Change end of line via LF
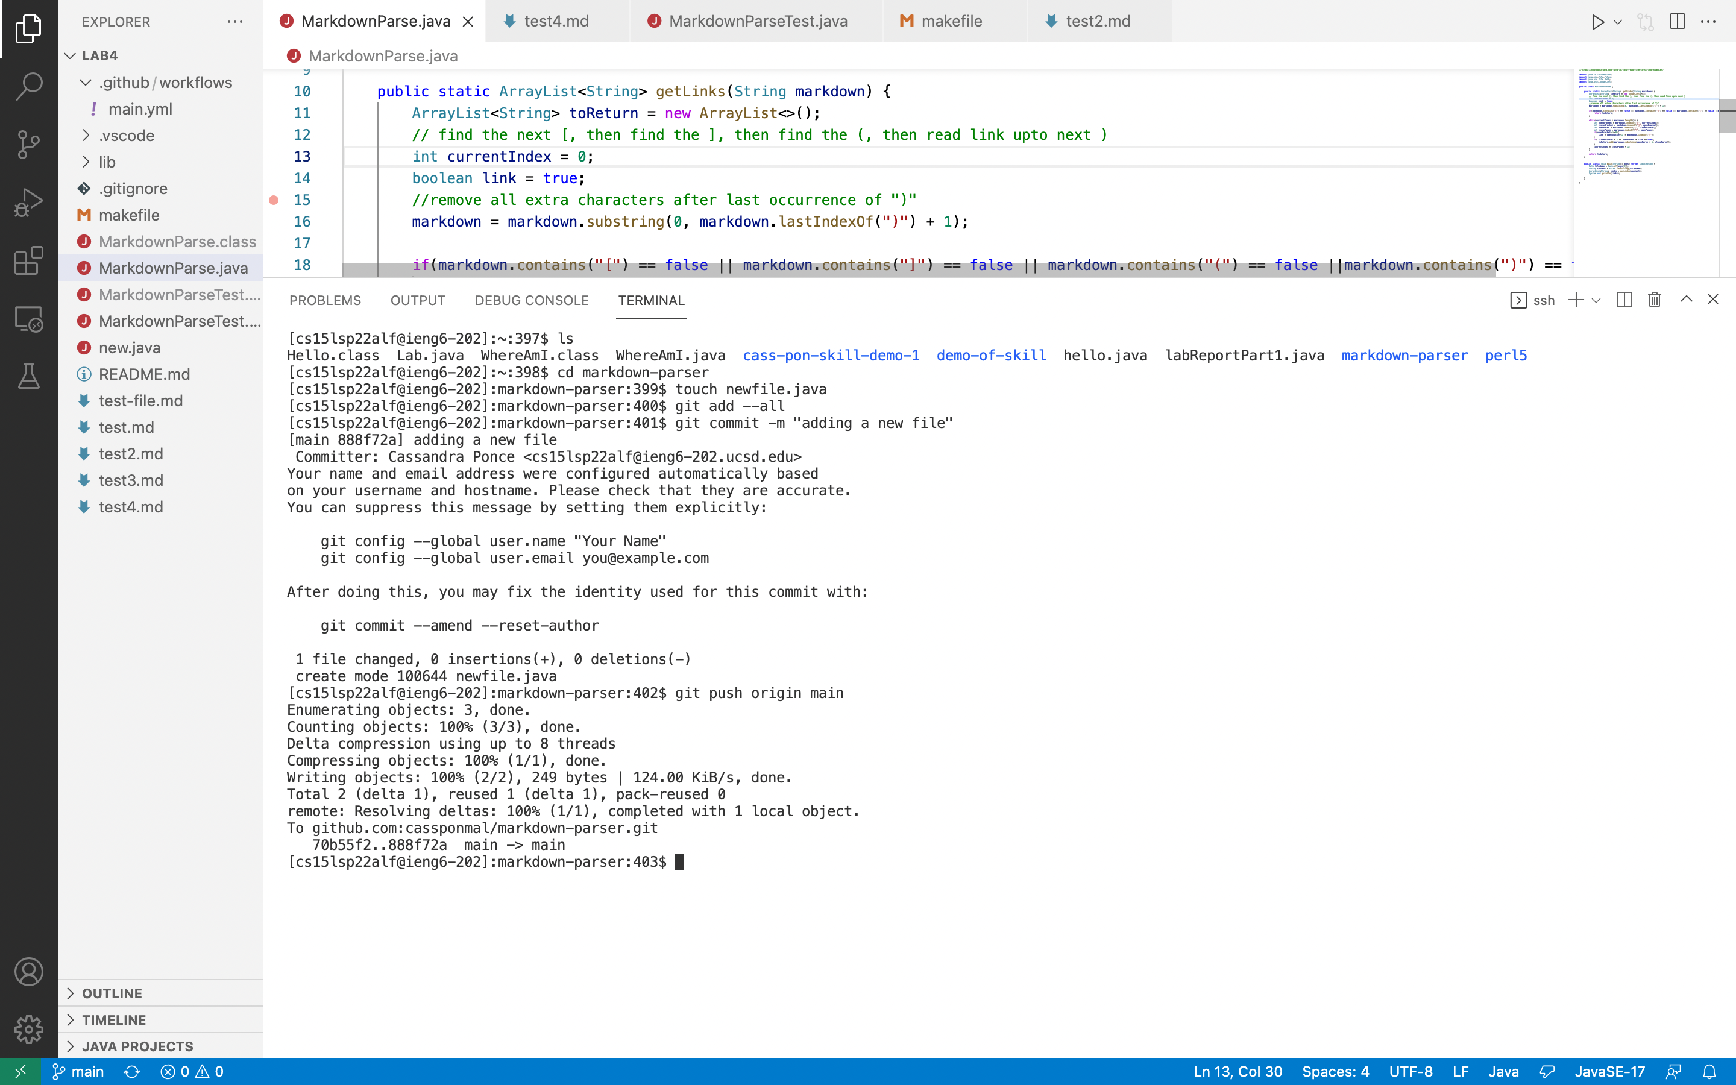 click(x=1461, y=1071)
